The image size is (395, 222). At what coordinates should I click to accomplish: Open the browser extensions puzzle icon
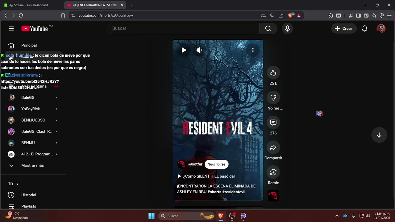tap(331, 15)
